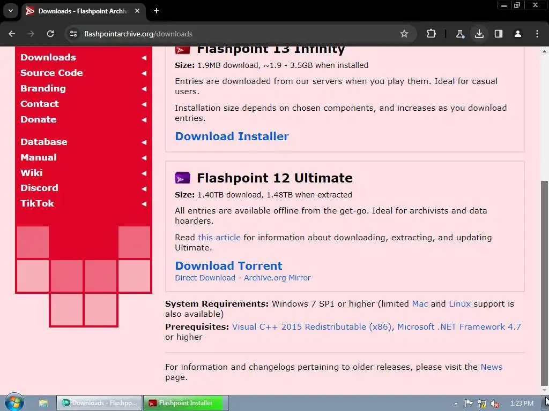Click the purple Flashpoint 12 Ultimate logo

[182, 178]
